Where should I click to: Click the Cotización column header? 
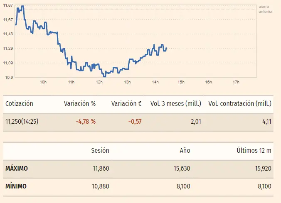coord(19,103)
